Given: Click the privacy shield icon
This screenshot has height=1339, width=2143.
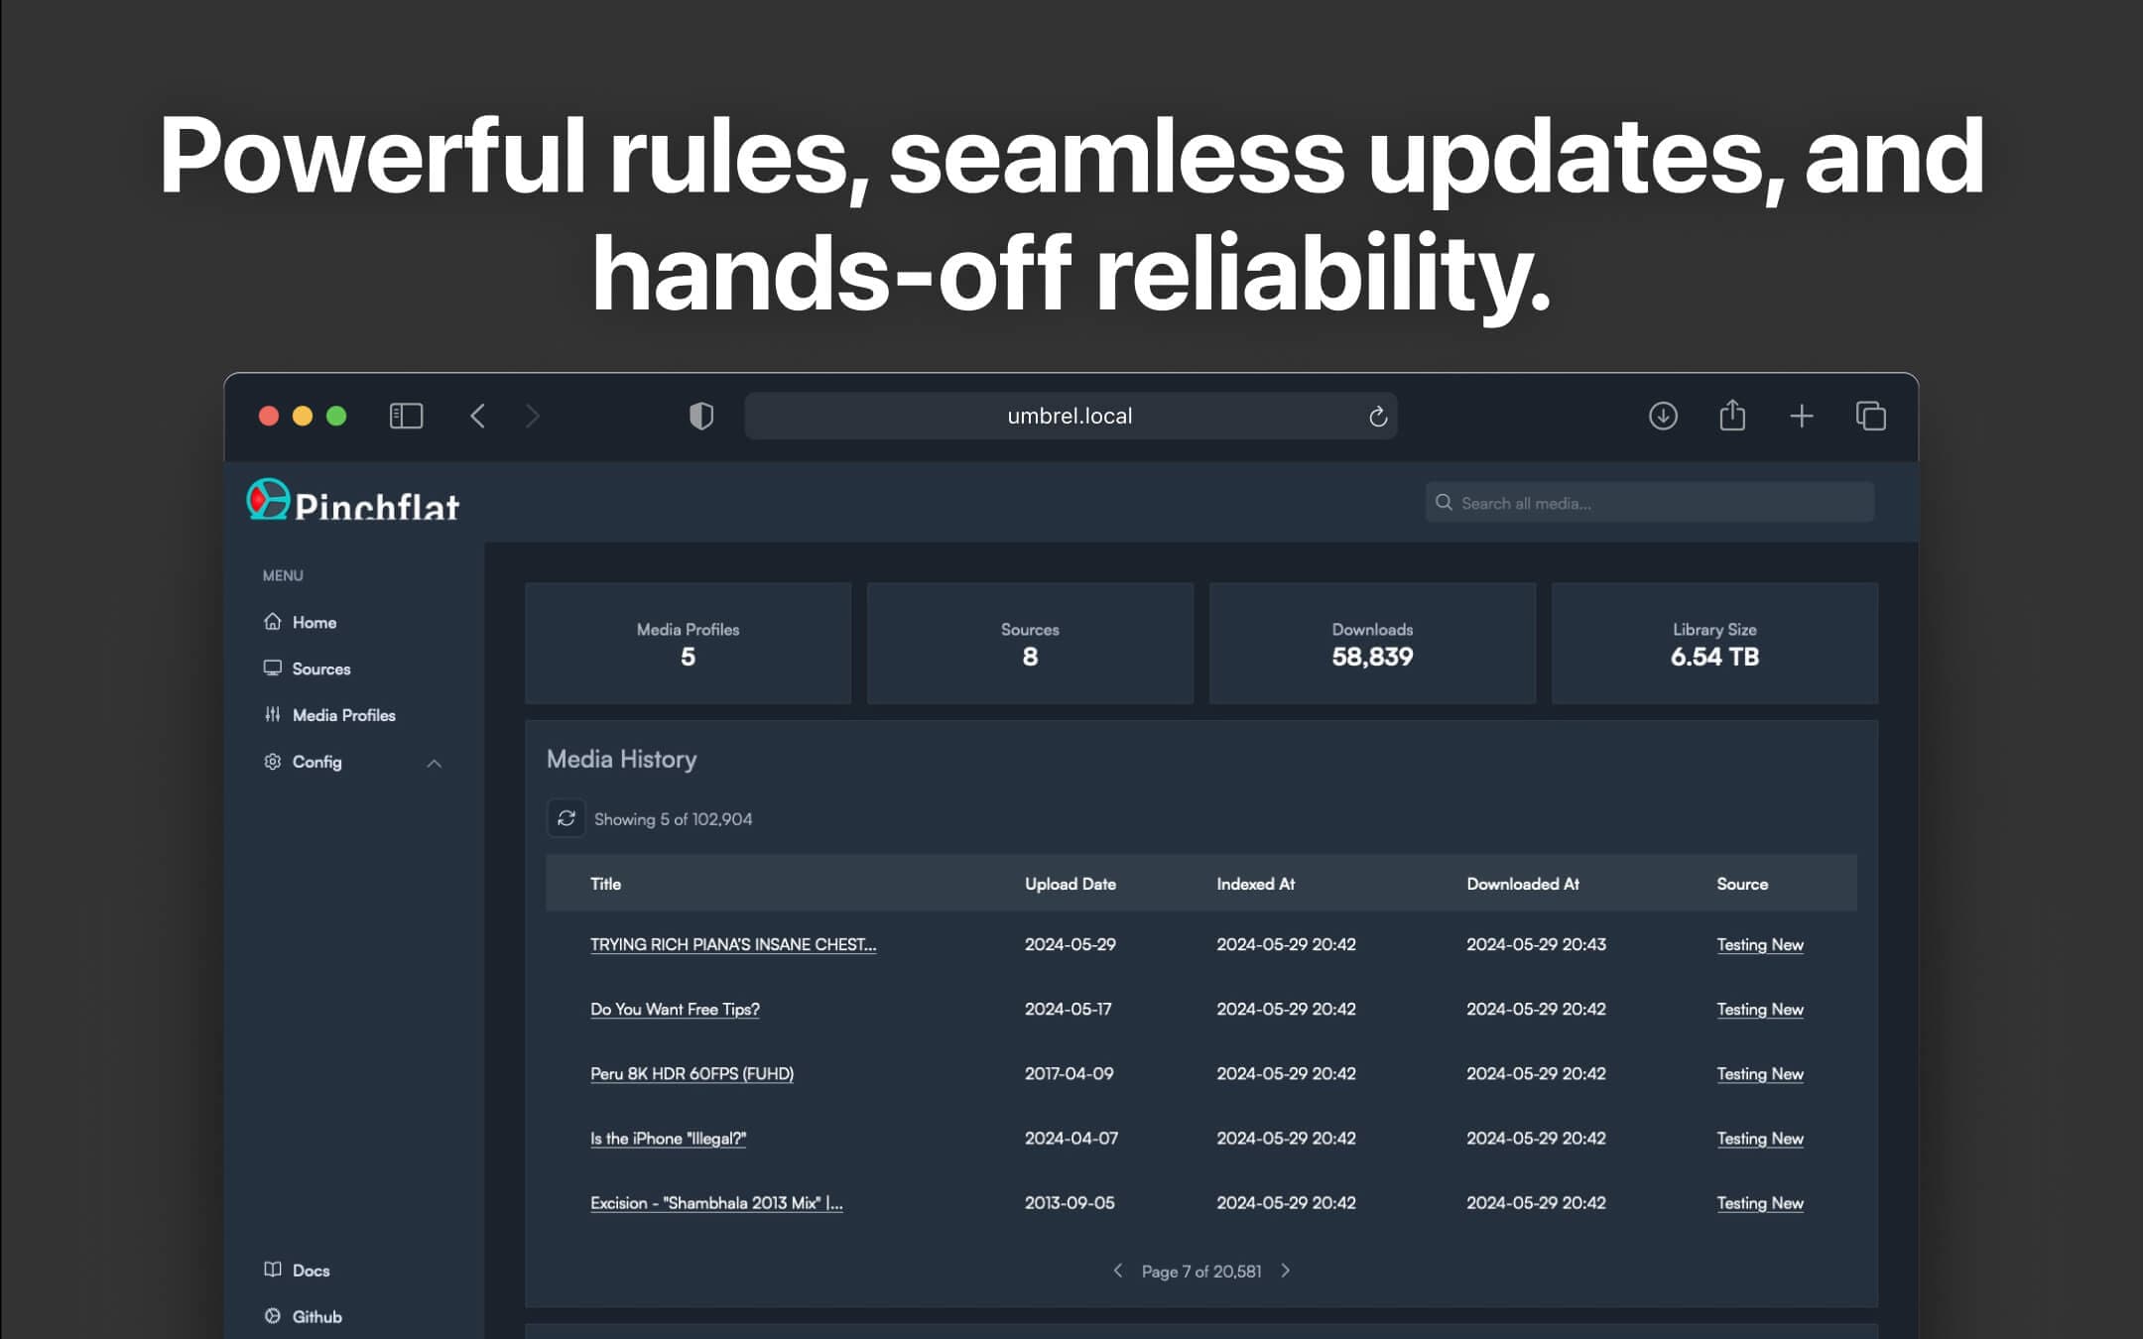Looking at the screenshot, I should point(701,416).
